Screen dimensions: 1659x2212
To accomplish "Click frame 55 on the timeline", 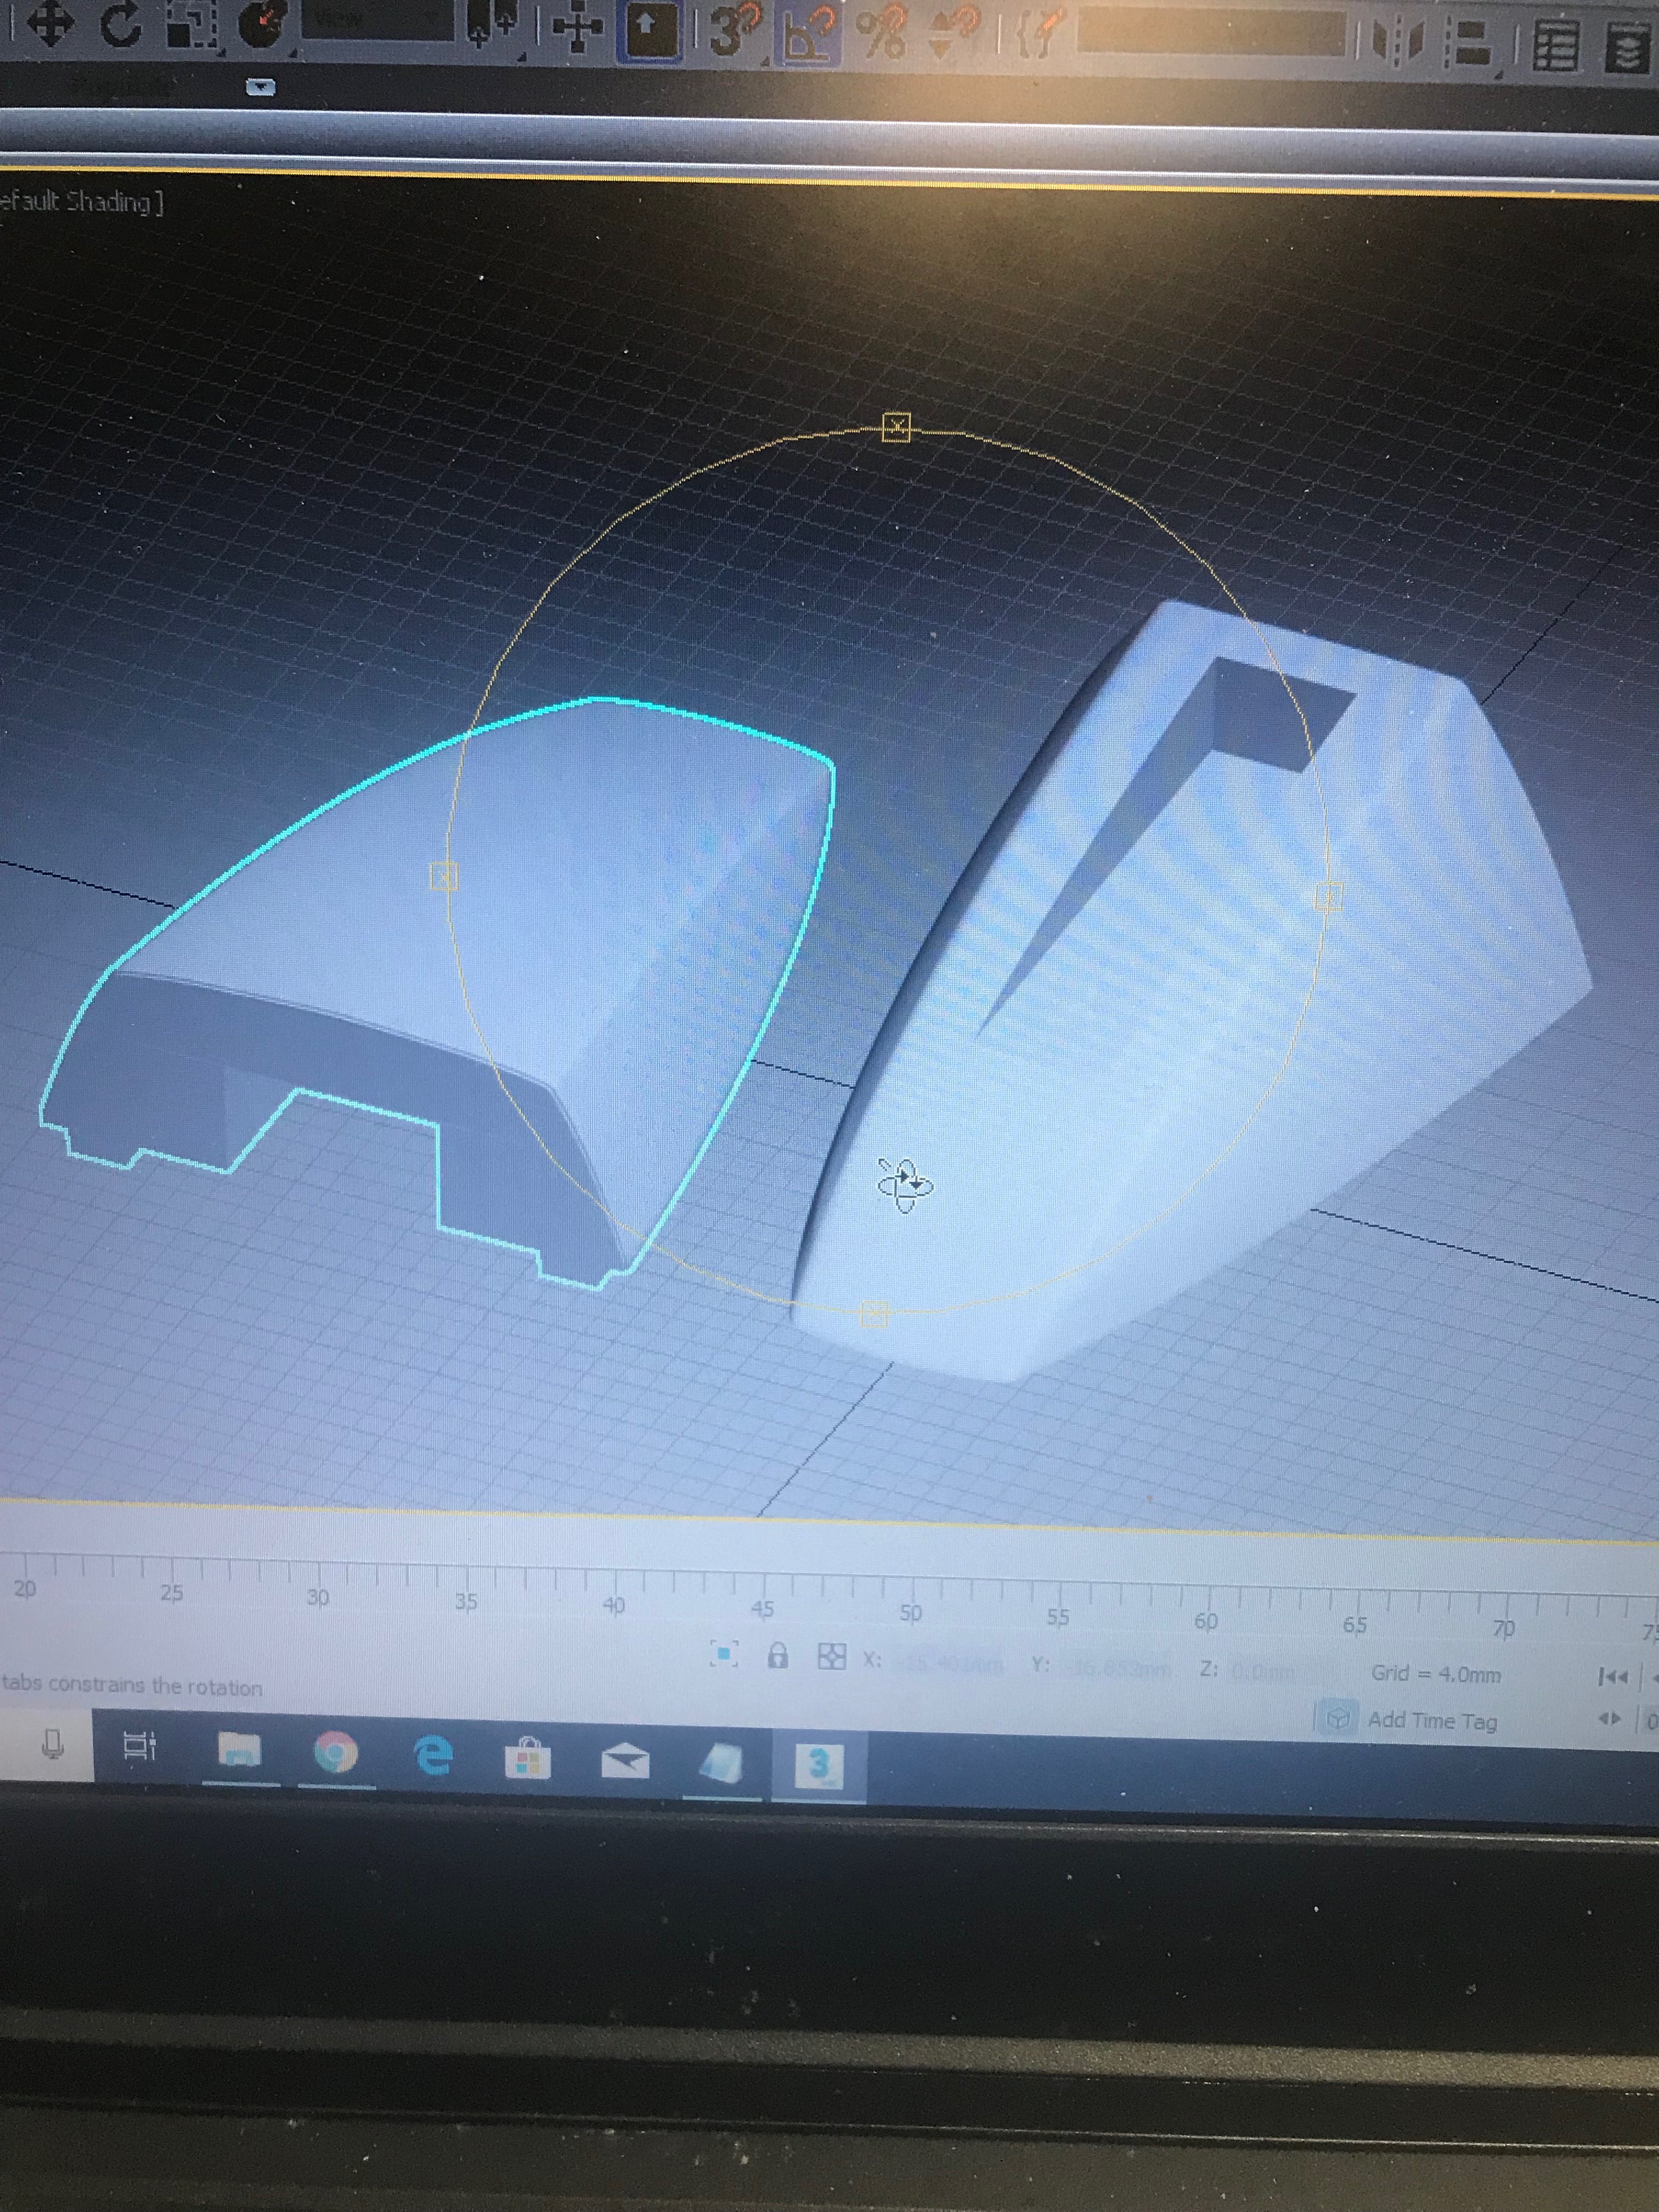I will [1058, 1617].
